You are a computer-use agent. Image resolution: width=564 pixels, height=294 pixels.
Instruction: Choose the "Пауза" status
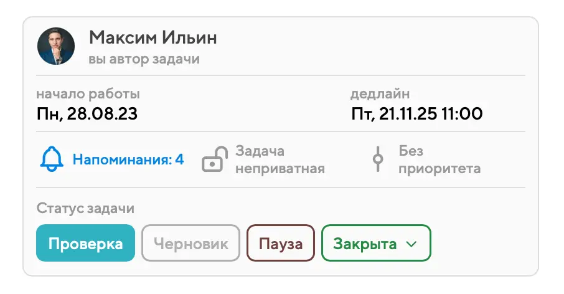click(x=280, y=243)
